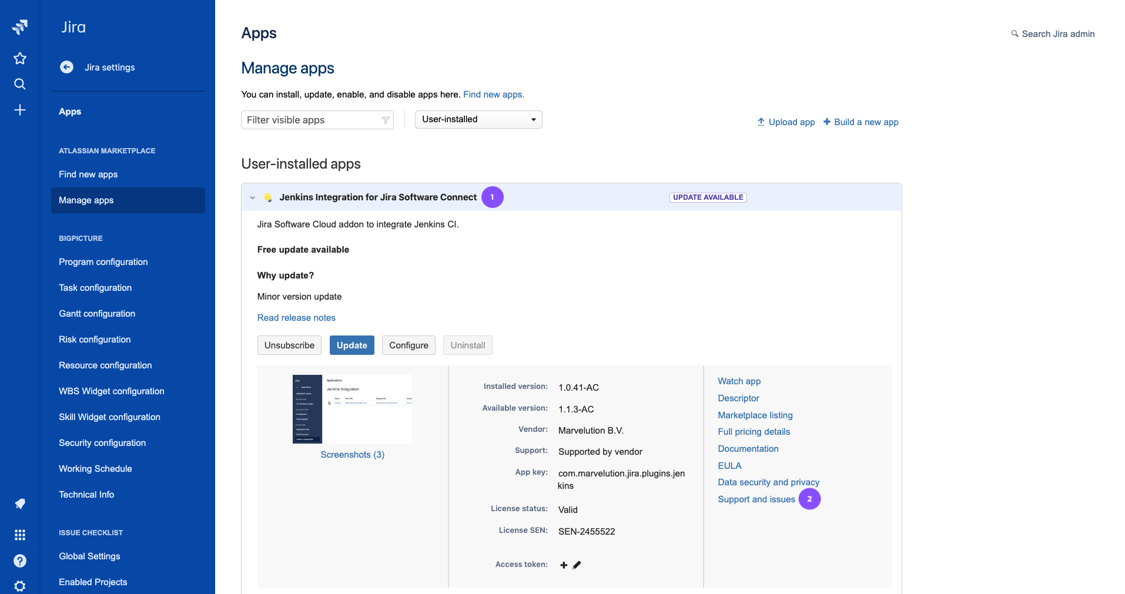Collapse the Jenkins Integration app row
This screenshot has height=594, width=1125.
pyautogui.click(x=253, y=197)
